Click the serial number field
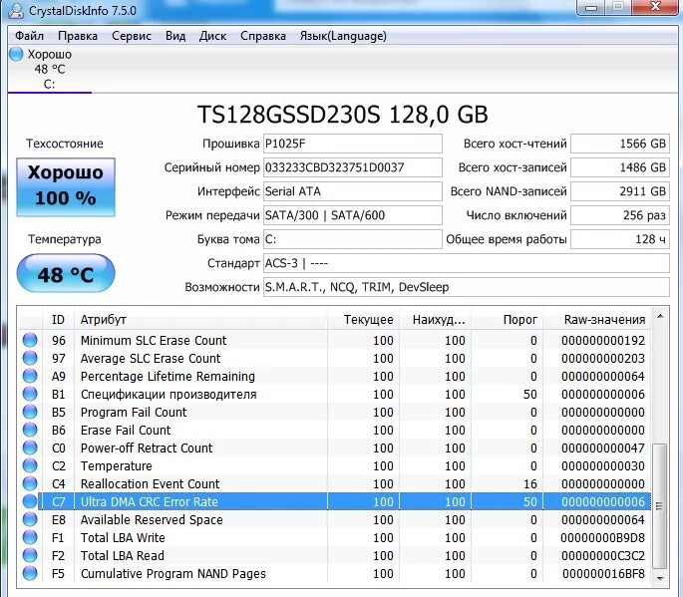683x597 pixels. coord(352,167)
